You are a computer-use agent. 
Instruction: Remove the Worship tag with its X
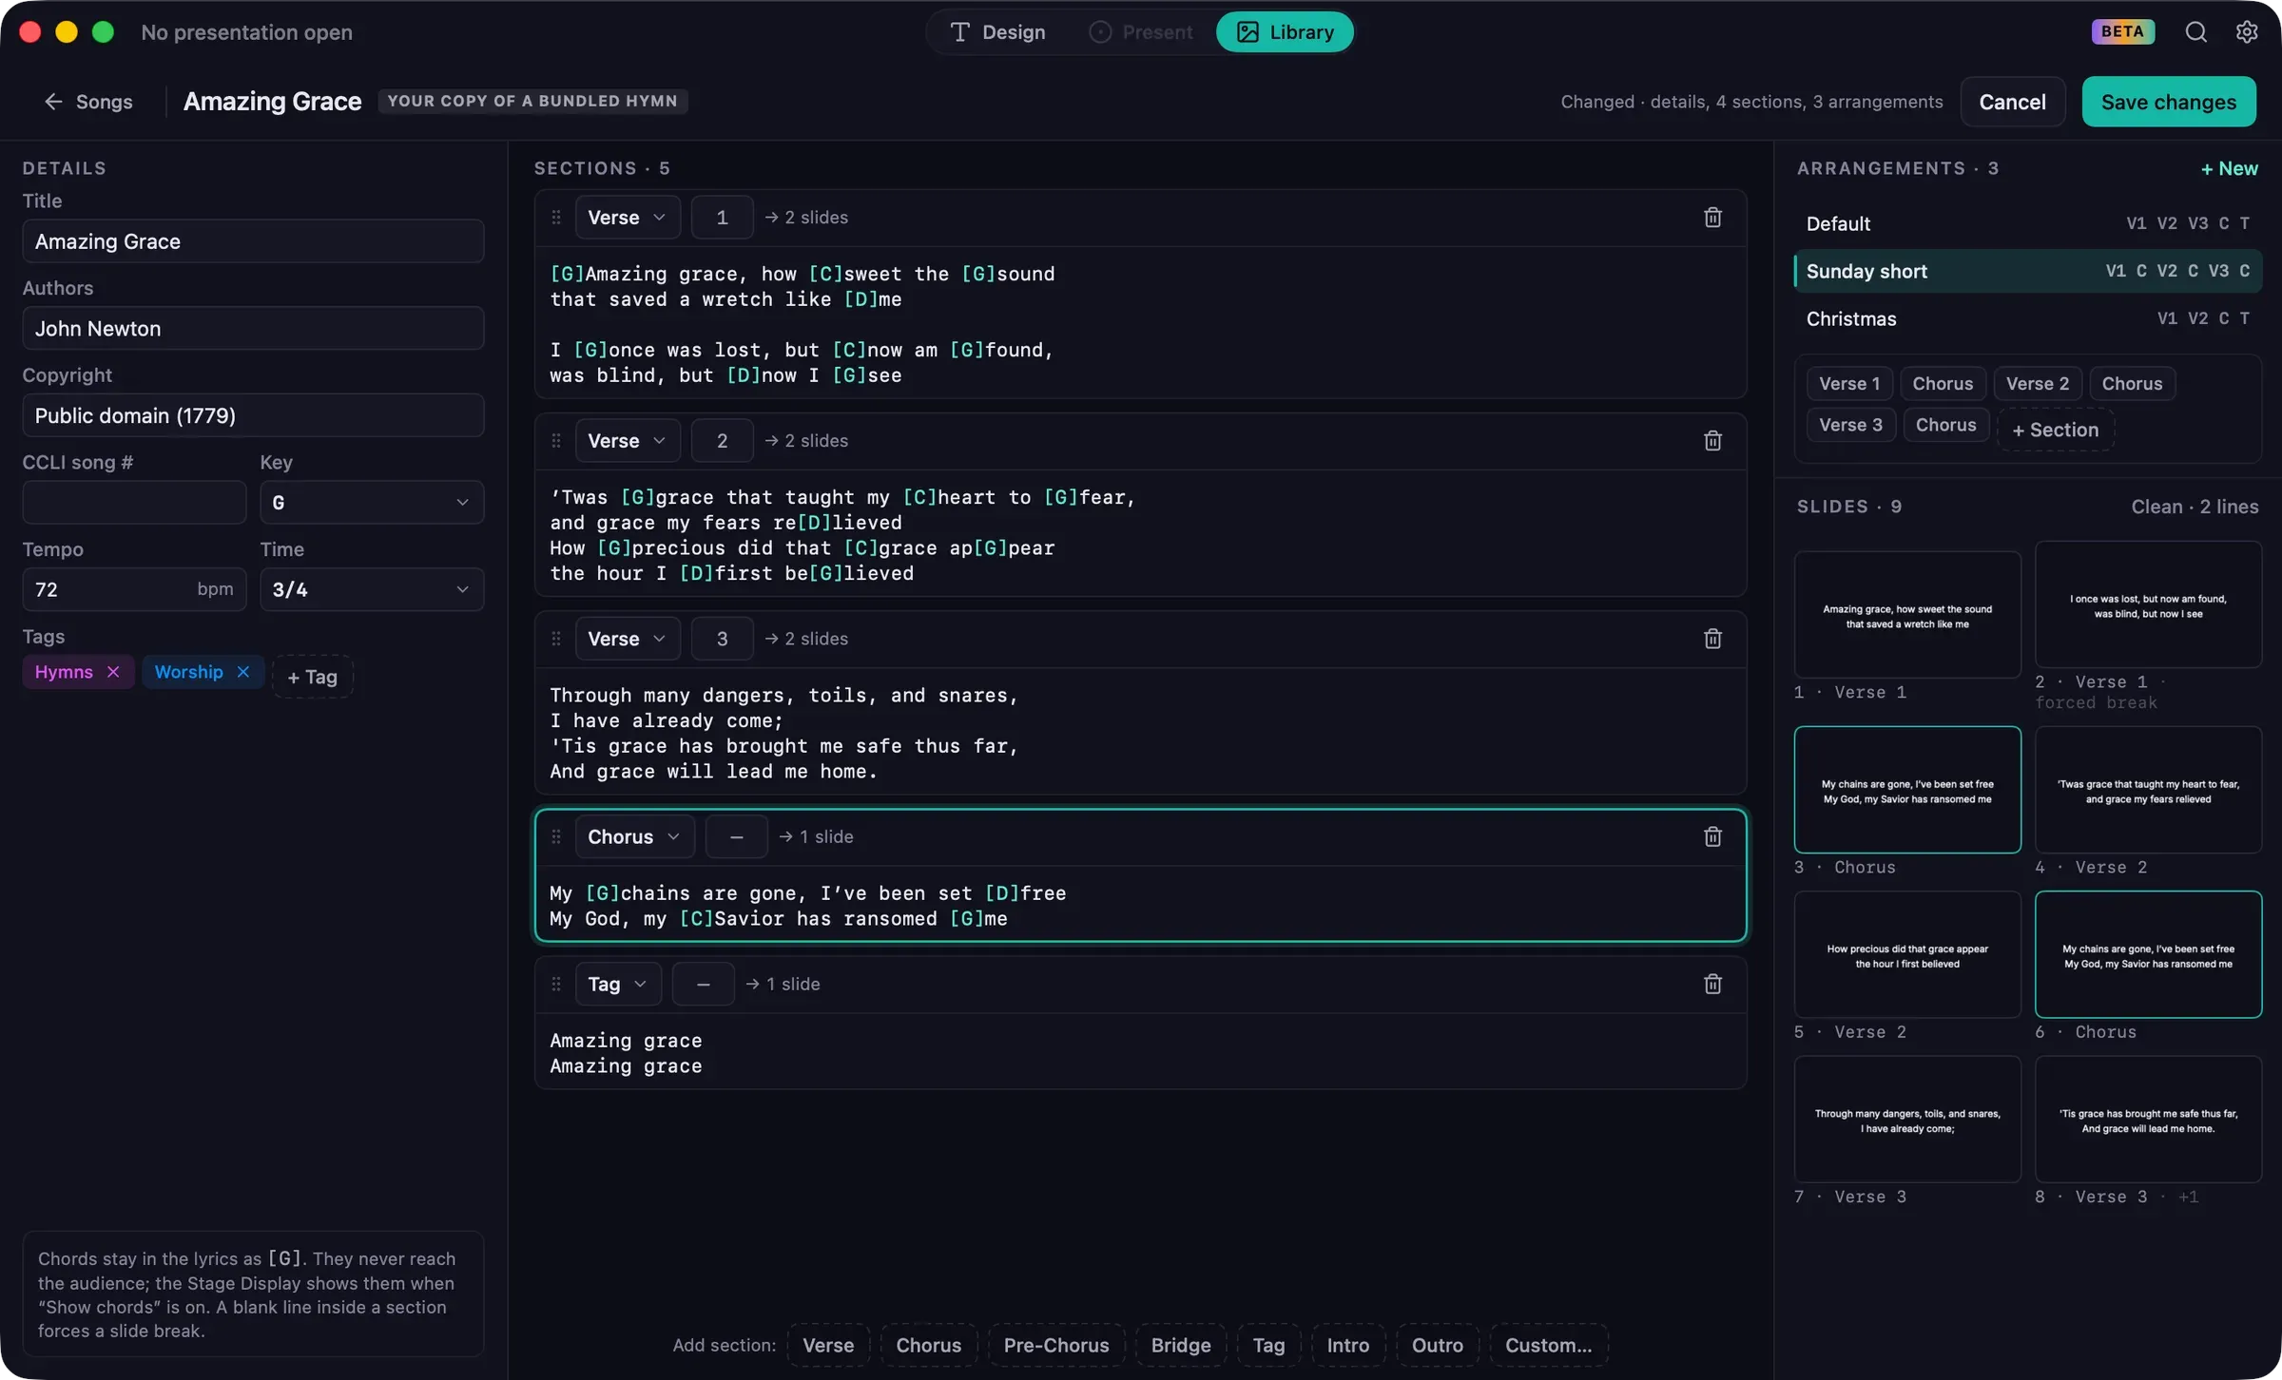[x=243, y=672]
